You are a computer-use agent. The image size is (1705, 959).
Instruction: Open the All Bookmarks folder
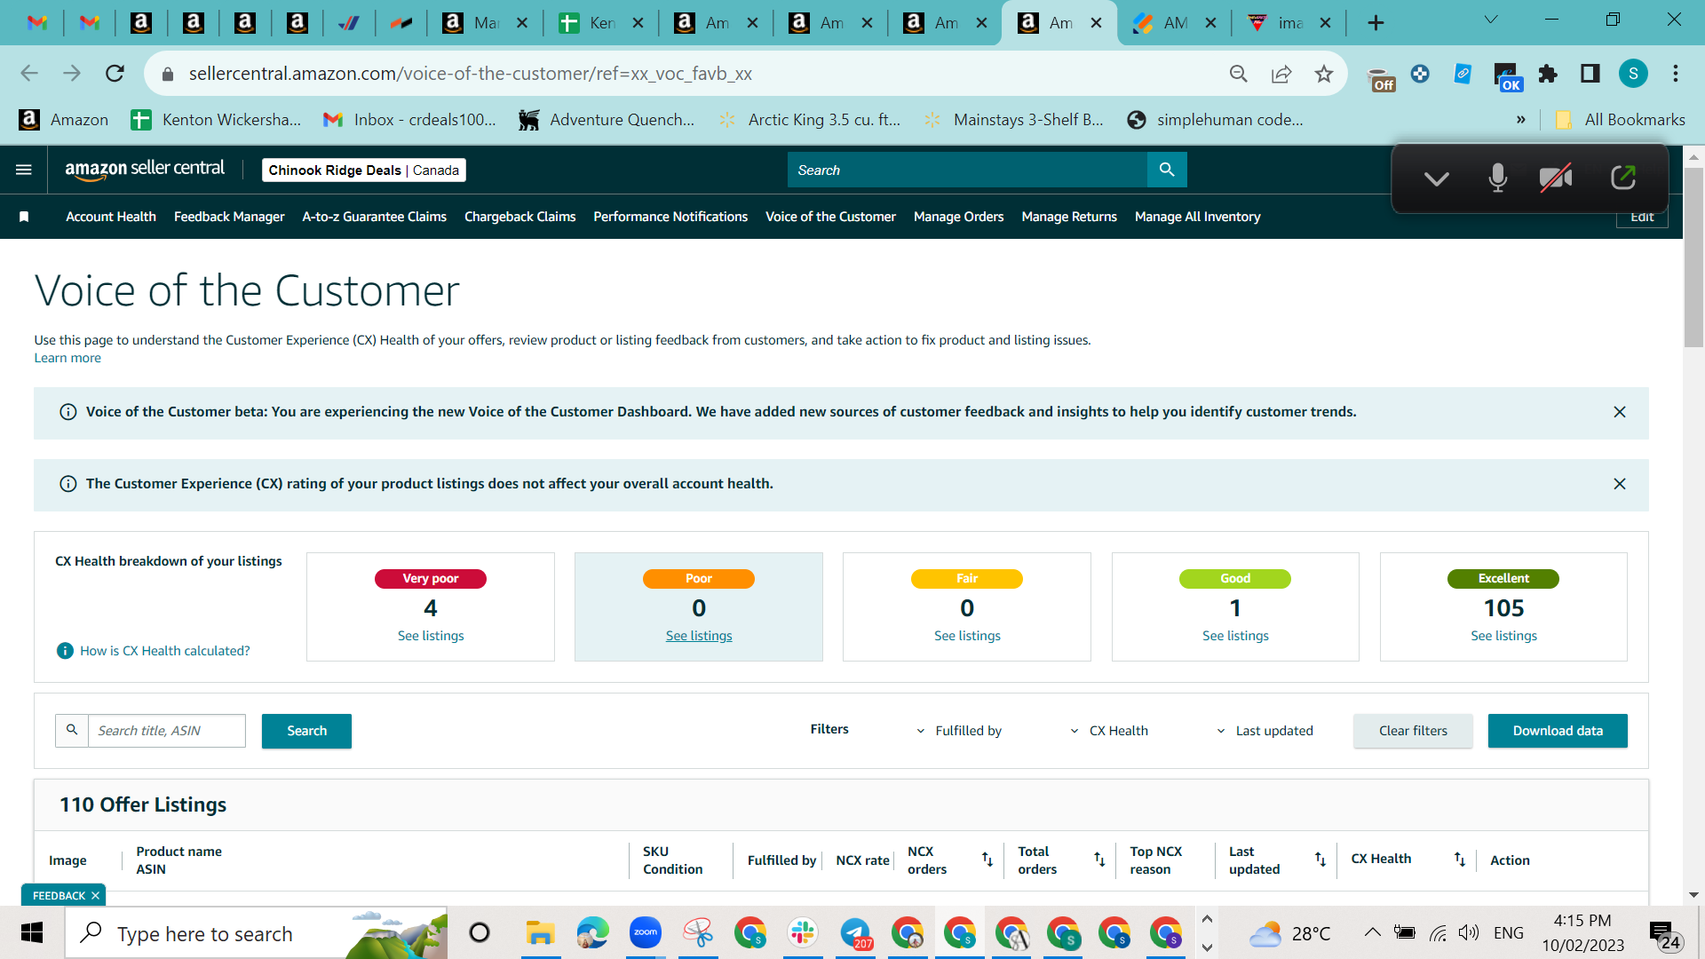coord(1621,120)
